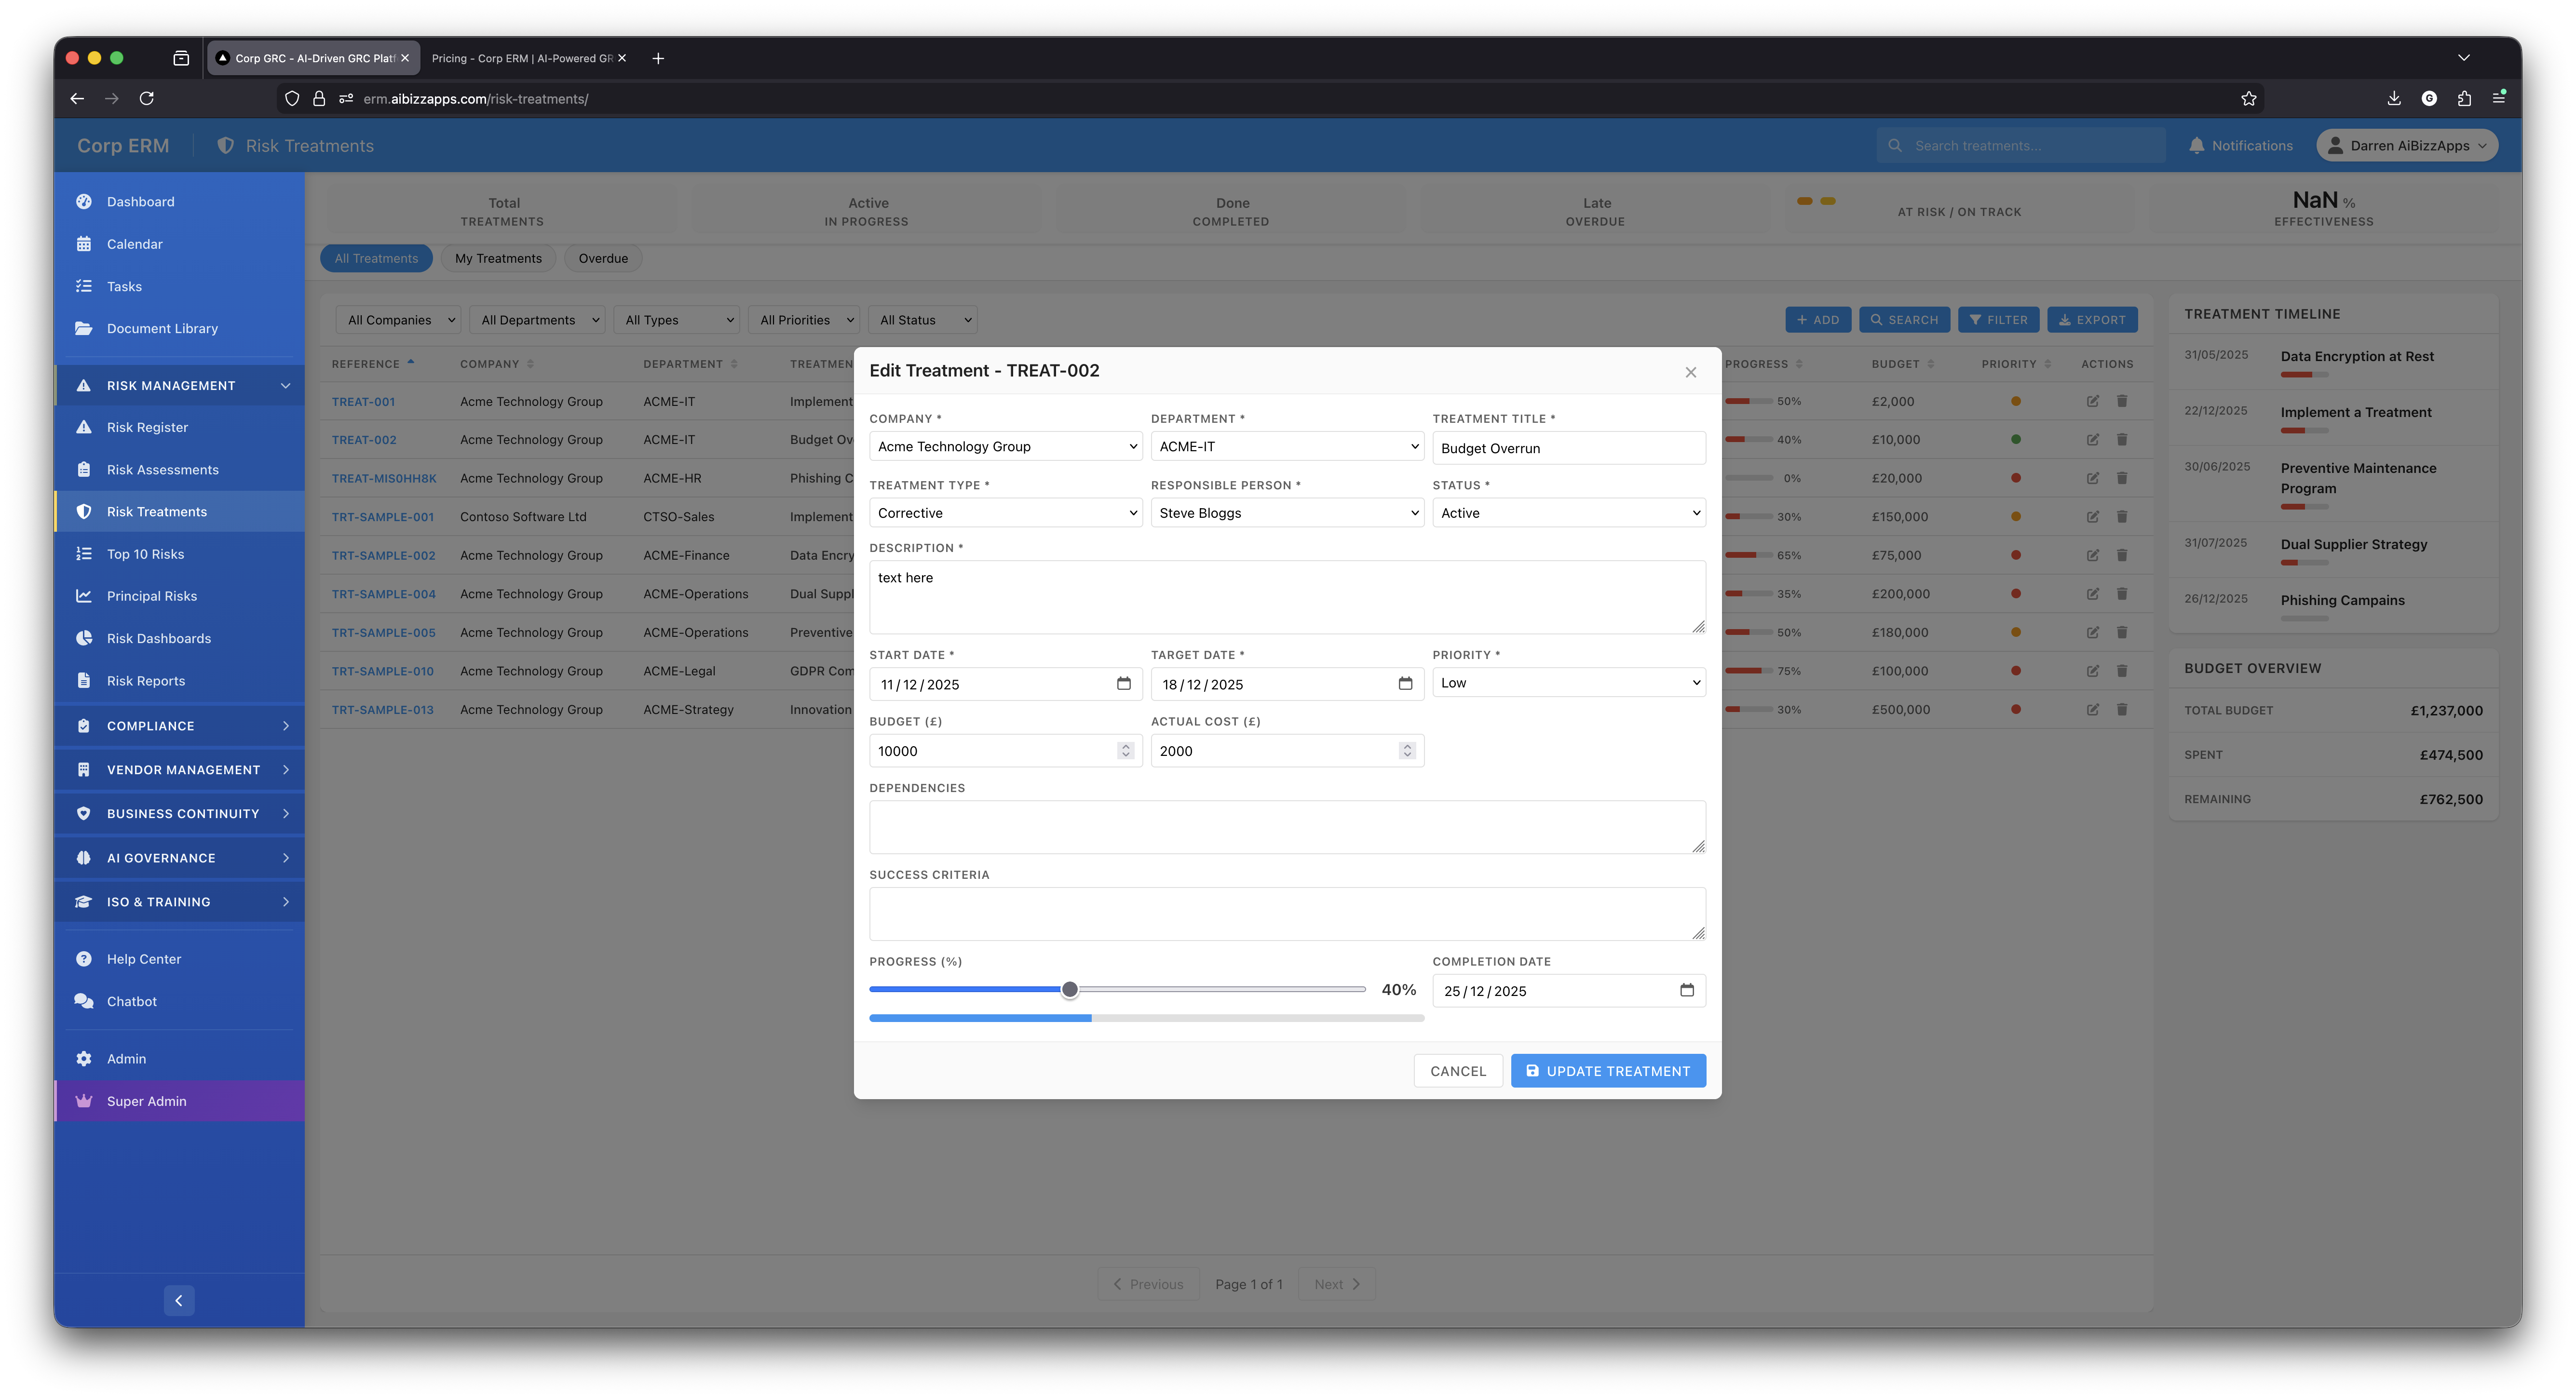Select the Overdue treatments tab

pyautogui.click(x=603, y=258)
